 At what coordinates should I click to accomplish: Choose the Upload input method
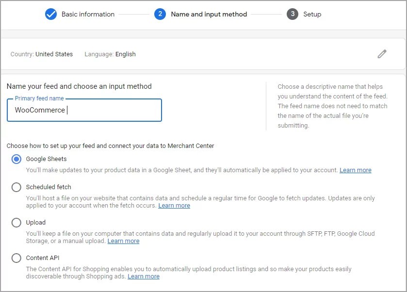click(x=16, y=223)
